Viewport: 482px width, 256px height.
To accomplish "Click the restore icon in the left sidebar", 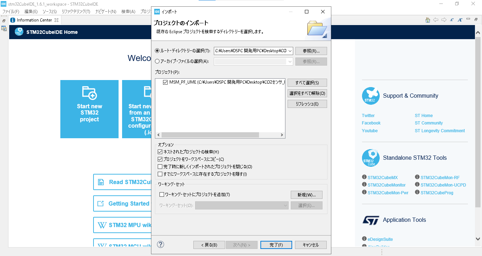I will click(x=4, y=21).
